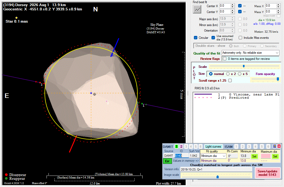Image resolution: width=284 pixels, height=187 pixels.
Task: Click Set button for Maximum dia
Action: [x=275, y=156]
